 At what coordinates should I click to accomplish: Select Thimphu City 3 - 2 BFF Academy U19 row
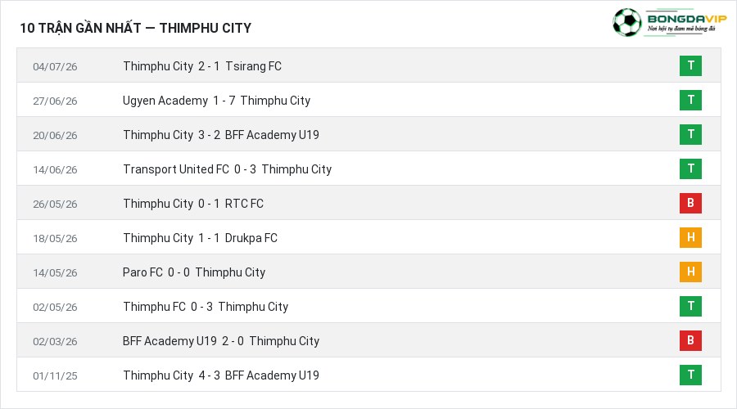point(369,134)
